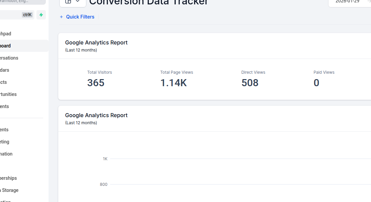Click the plus icon beside Quick Filters
371x202 pixels.
[61, 17]
